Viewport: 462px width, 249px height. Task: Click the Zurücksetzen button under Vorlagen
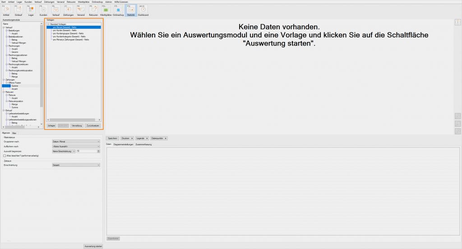(93, 125)
